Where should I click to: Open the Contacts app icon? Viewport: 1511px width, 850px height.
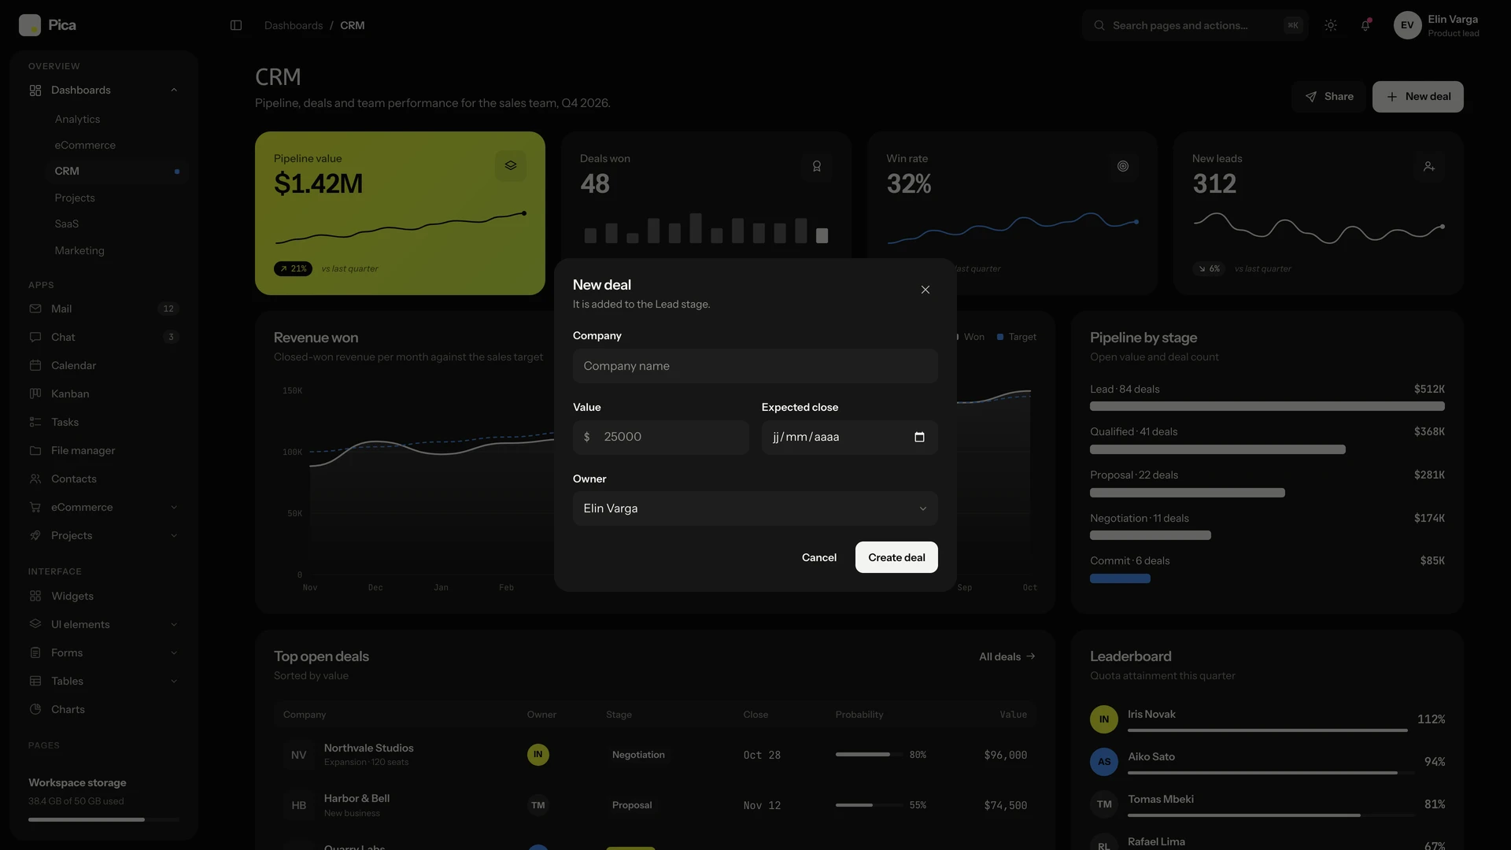pyautogui.click(x=35, y=479)
